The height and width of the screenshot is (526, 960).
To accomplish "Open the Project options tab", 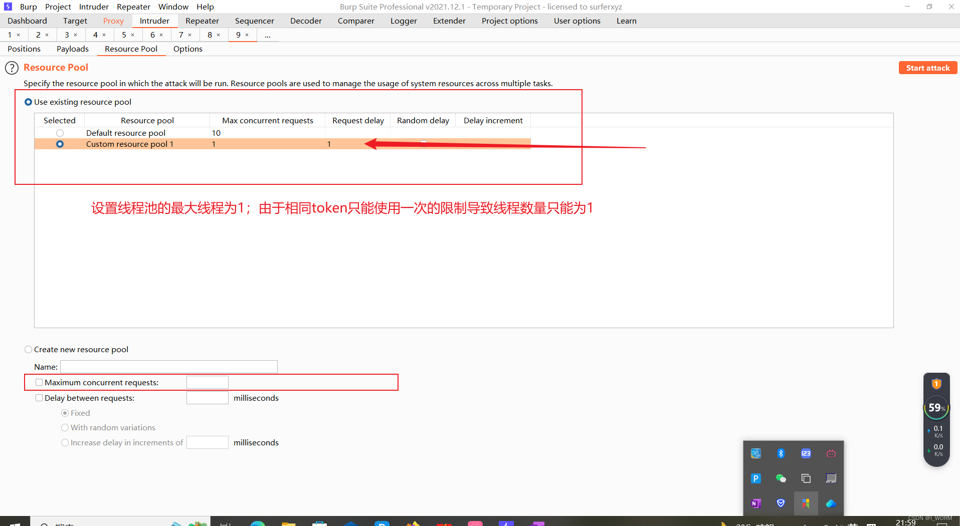I will point(510,21).
